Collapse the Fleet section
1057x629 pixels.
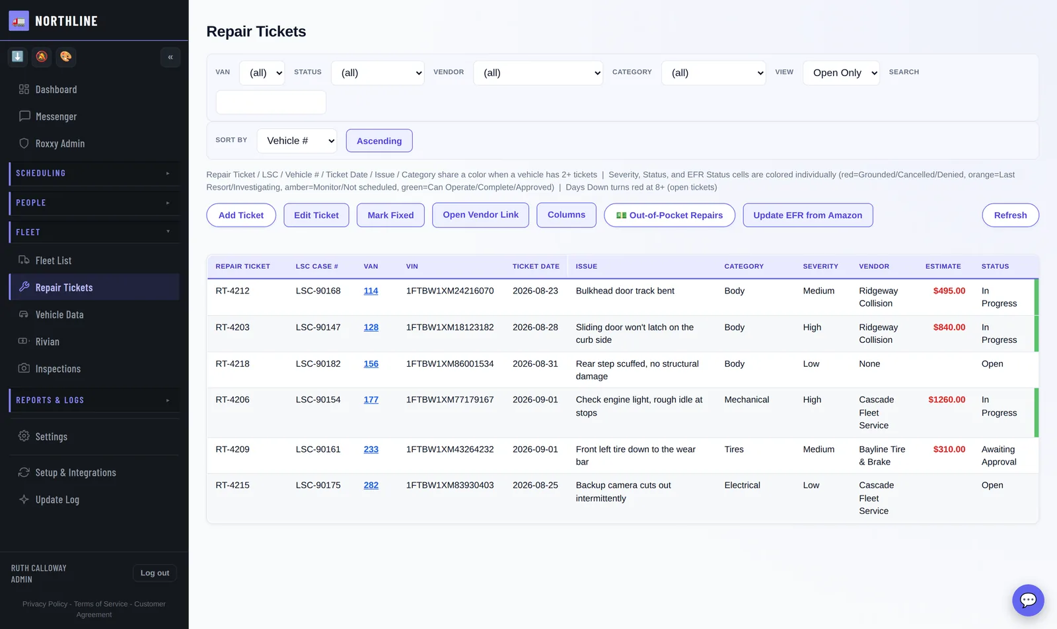click(x=94, y=233)
